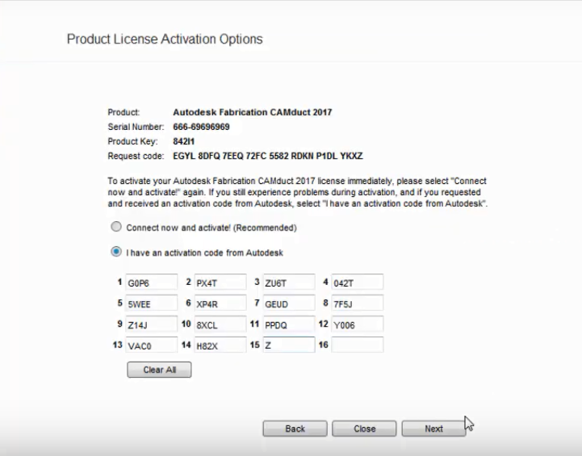Click activation code field 12 containing Y006
This screenshot has height=456, width=582.
[x=357, y=324]
